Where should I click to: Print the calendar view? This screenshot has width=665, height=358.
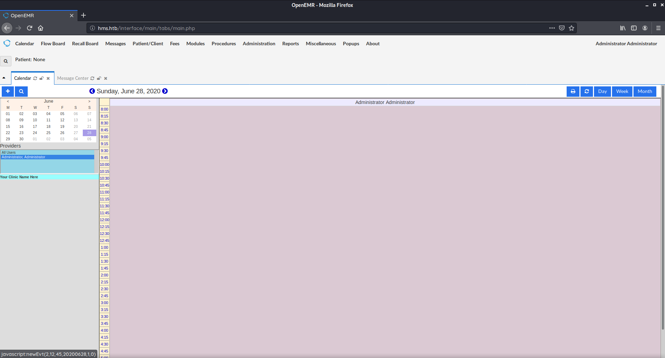pyautogui.click(x=573, y=91)
